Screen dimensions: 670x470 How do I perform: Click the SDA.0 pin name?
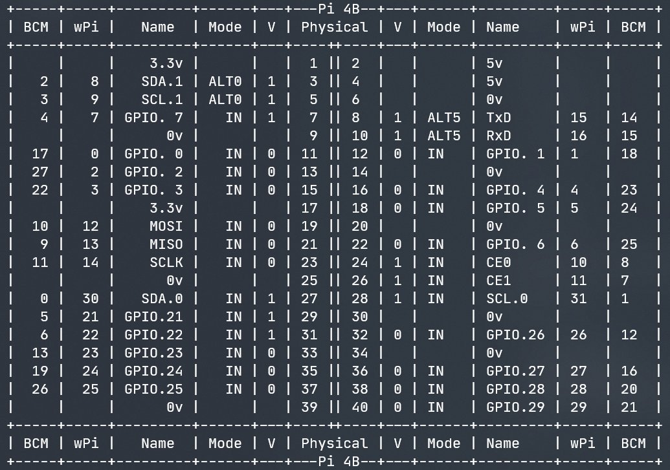click(x=162, y=299)
